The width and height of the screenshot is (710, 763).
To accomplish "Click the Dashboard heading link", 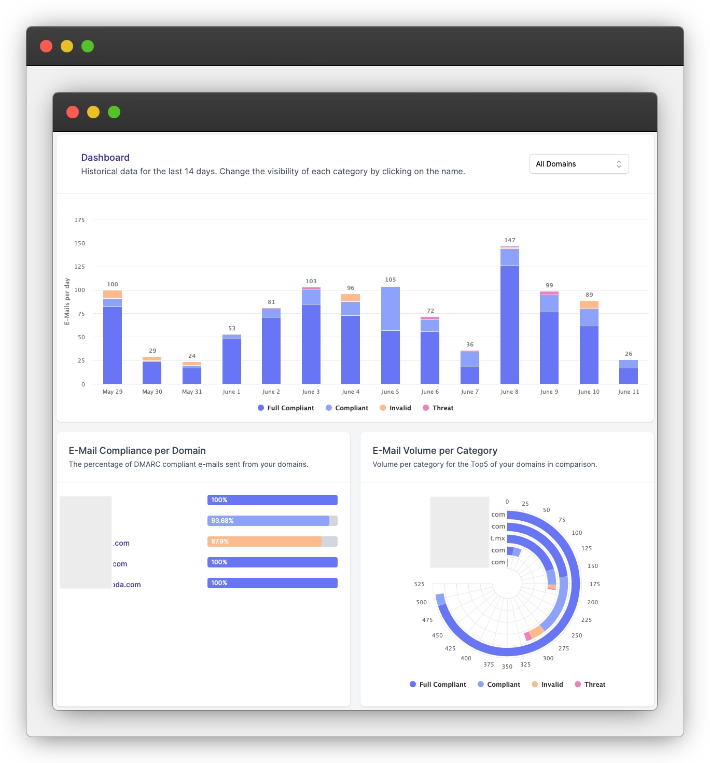I will coord(105,158).
